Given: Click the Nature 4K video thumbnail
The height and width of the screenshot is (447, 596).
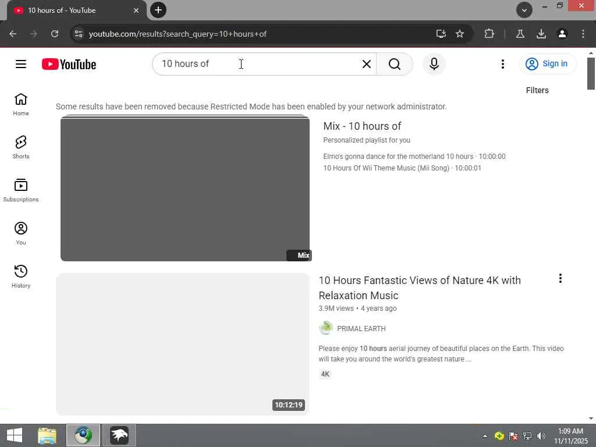Looking at the screenshot, I should point(182,344).
